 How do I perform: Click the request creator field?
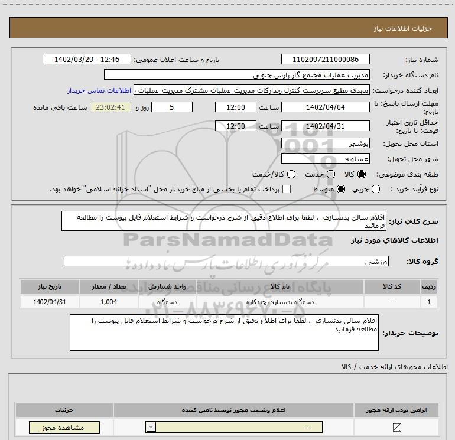pyautogui.click(x=252, y=90)
